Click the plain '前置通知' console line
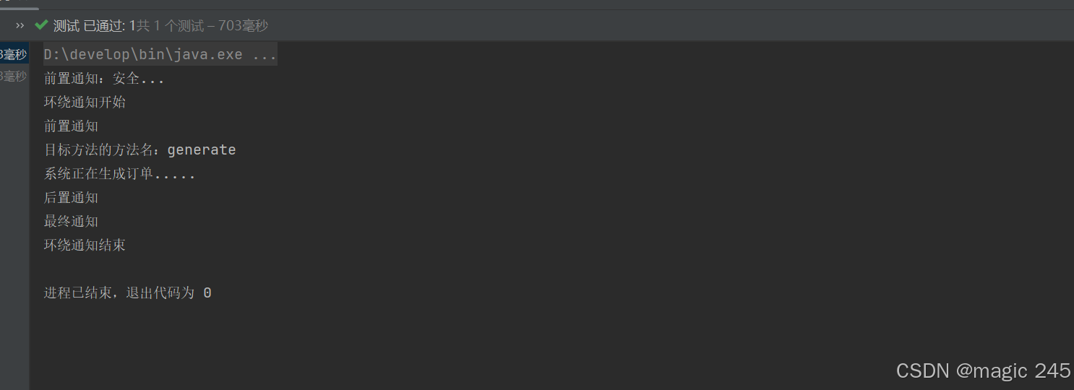 (71, 126)
